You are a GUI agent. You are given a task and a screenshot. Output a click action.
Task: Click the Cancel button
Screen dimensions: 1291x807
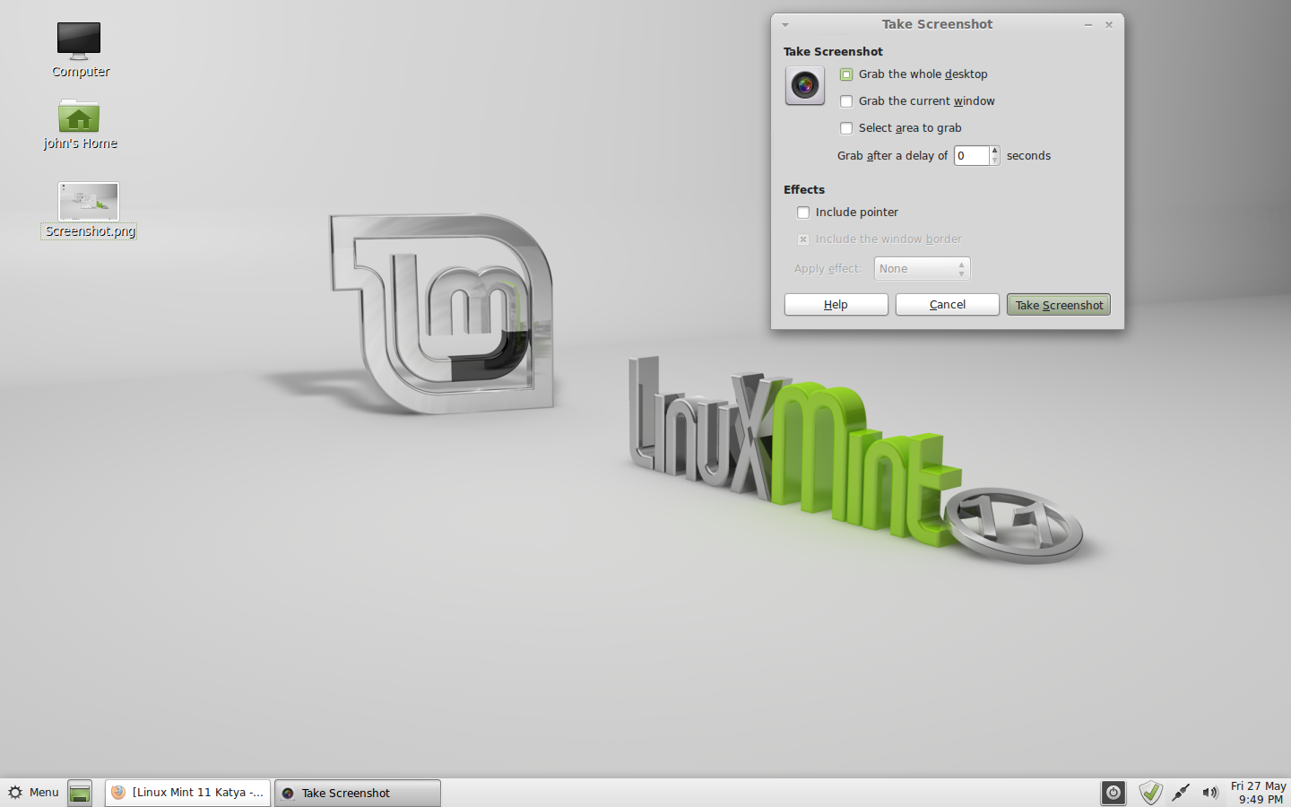tap(948, 305)
